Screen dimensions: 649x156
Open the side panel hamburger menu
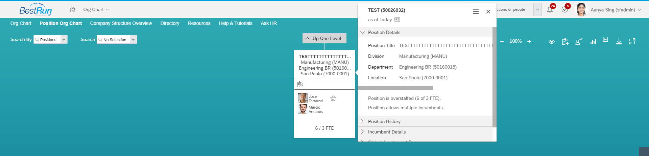click(476, 12)
